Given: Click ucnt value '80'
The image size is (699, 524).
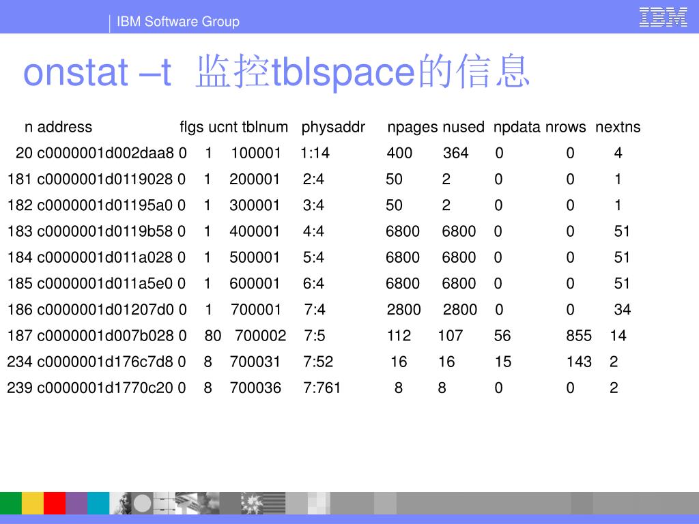Looking at the screenshot, I should click(x=213, y=336).
